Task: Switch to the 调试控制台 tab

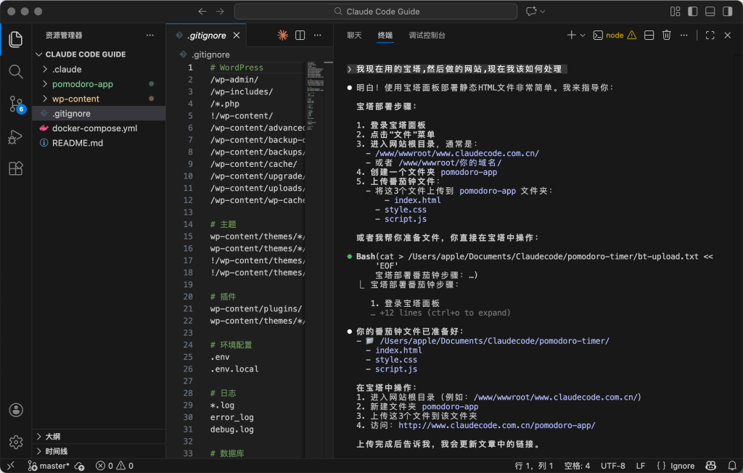Action: coord(427,35)
